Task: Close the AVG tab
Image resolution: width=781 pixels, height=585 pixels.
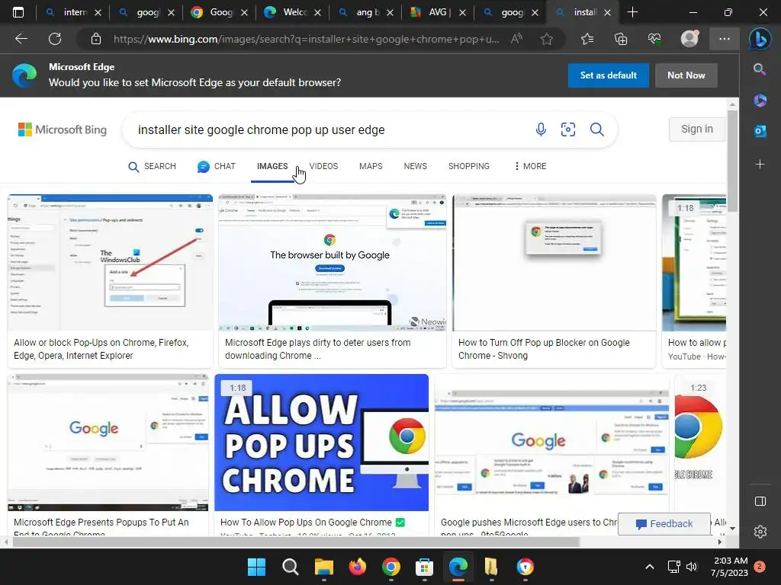Action: point(462,13)
